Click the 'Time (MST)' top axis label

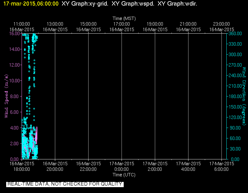124,18
